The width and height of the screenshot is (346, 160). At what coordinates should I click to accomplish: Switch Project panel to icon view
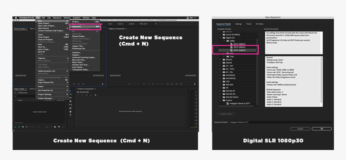click(23, 127)
